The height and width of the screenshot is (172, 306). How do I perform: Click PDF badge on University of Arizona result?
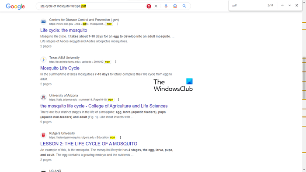point(111,100)
